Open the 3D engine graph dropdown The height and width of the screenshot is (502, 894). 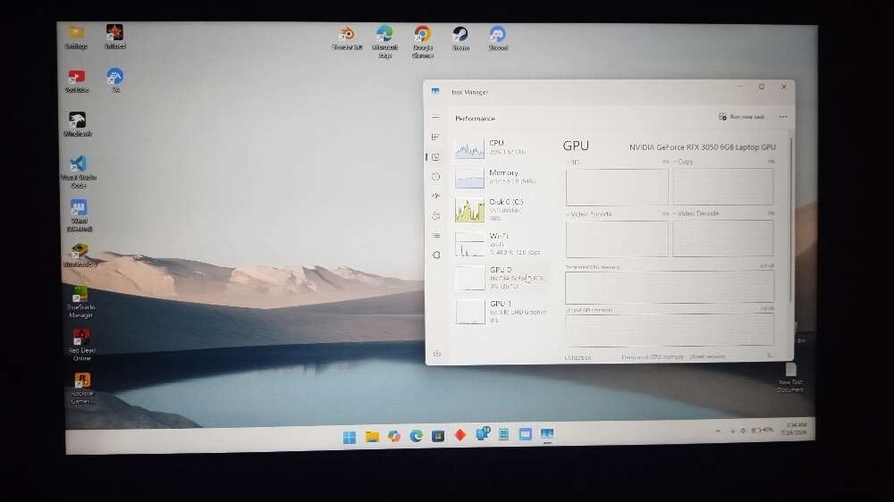572,163
